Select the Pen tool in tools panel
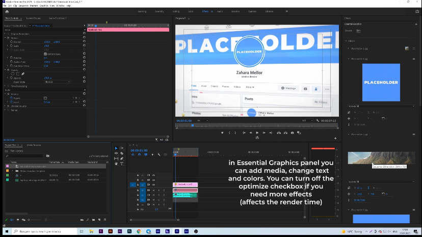 click(x=122, y=159)
